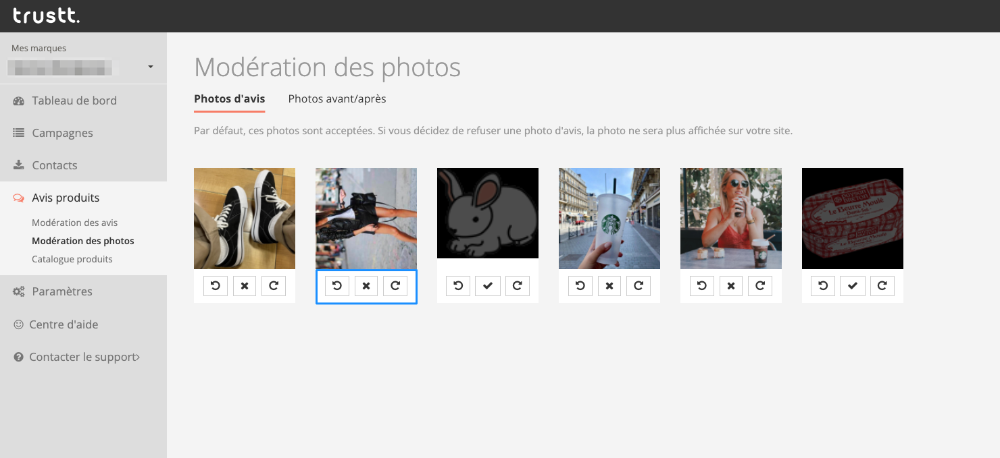Rotate the blonde woman photo clockwise
This screenshot has height=458, width=1000.
(760, 286)
